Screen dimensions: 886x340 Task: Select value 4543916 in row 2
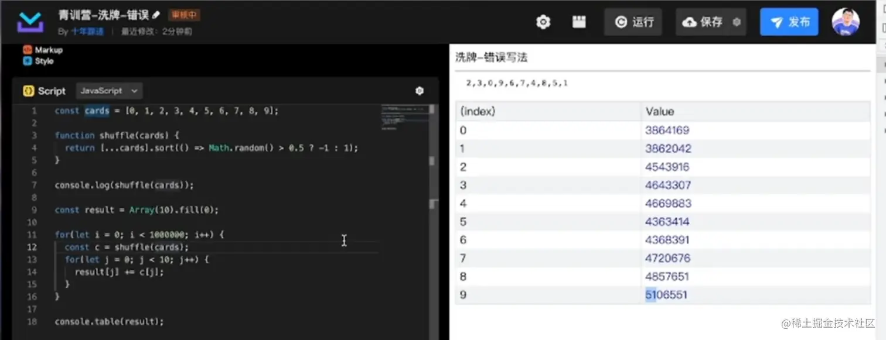[x=667, y=167]
